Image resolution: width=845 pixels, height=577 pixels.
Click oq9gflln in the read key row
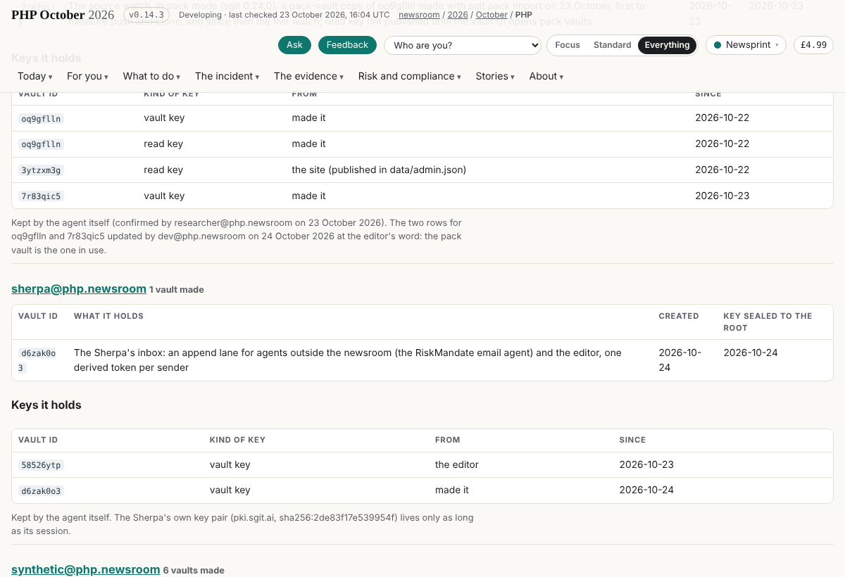point(42,144)
